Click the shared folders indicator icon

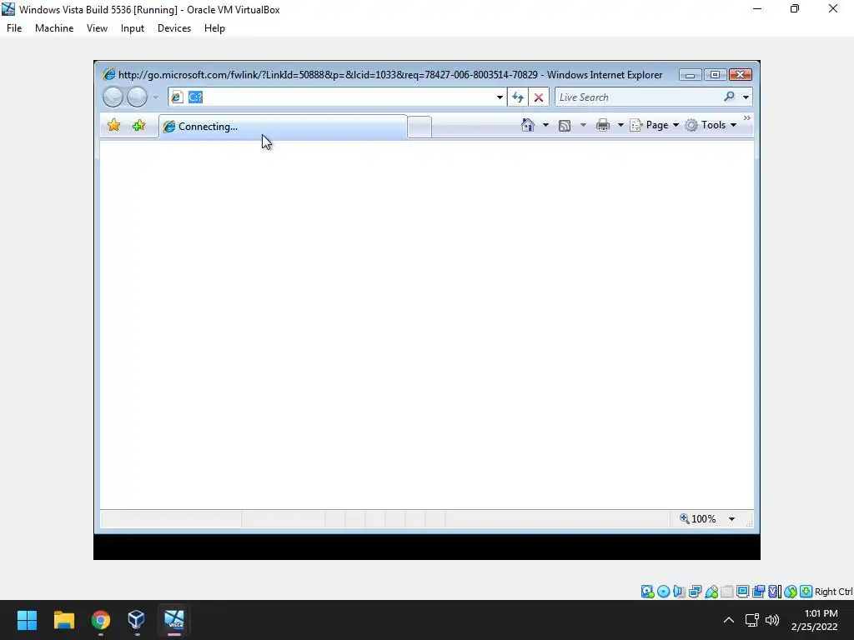[x=727, y=592]
